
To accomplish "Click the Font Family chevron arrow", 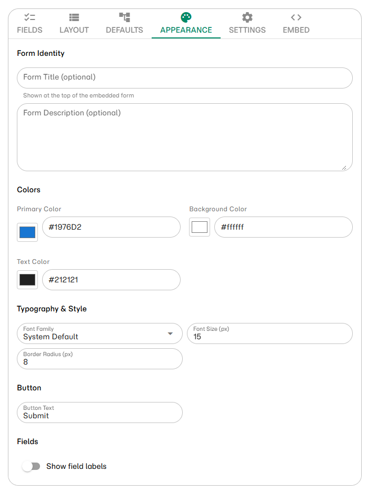I will click(x=170, y=333).
